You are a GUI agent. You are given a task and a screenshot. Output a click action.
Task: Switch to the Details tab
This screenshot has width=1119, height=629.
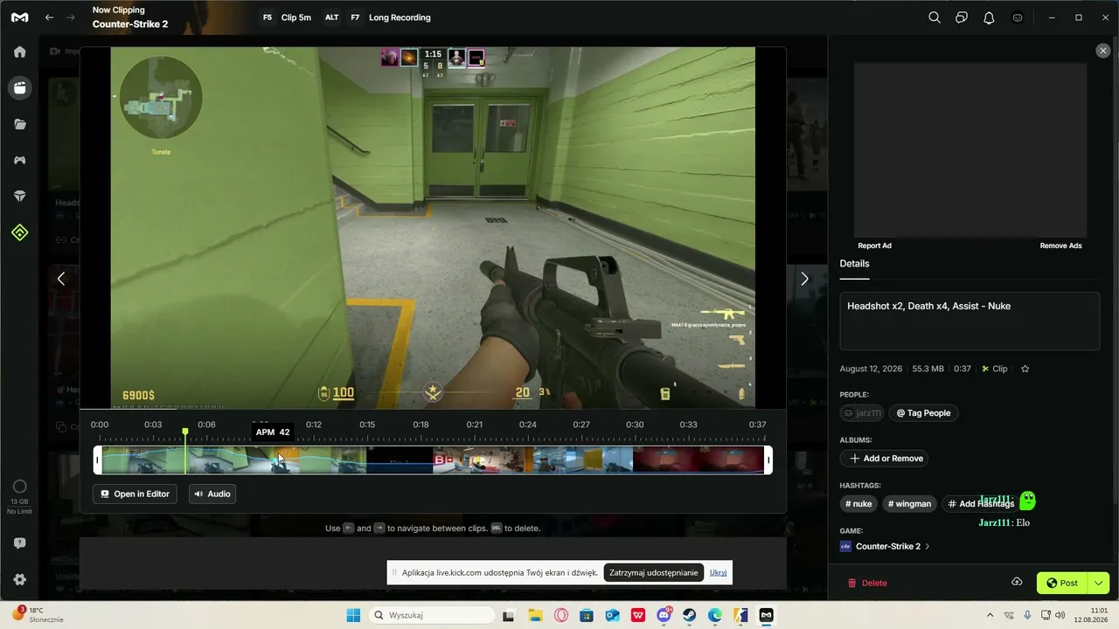click(854, 264)
